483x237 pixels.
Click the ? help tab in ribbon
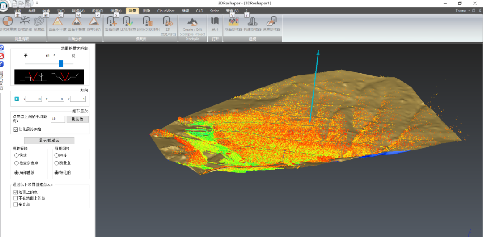(x=246, y=11)
